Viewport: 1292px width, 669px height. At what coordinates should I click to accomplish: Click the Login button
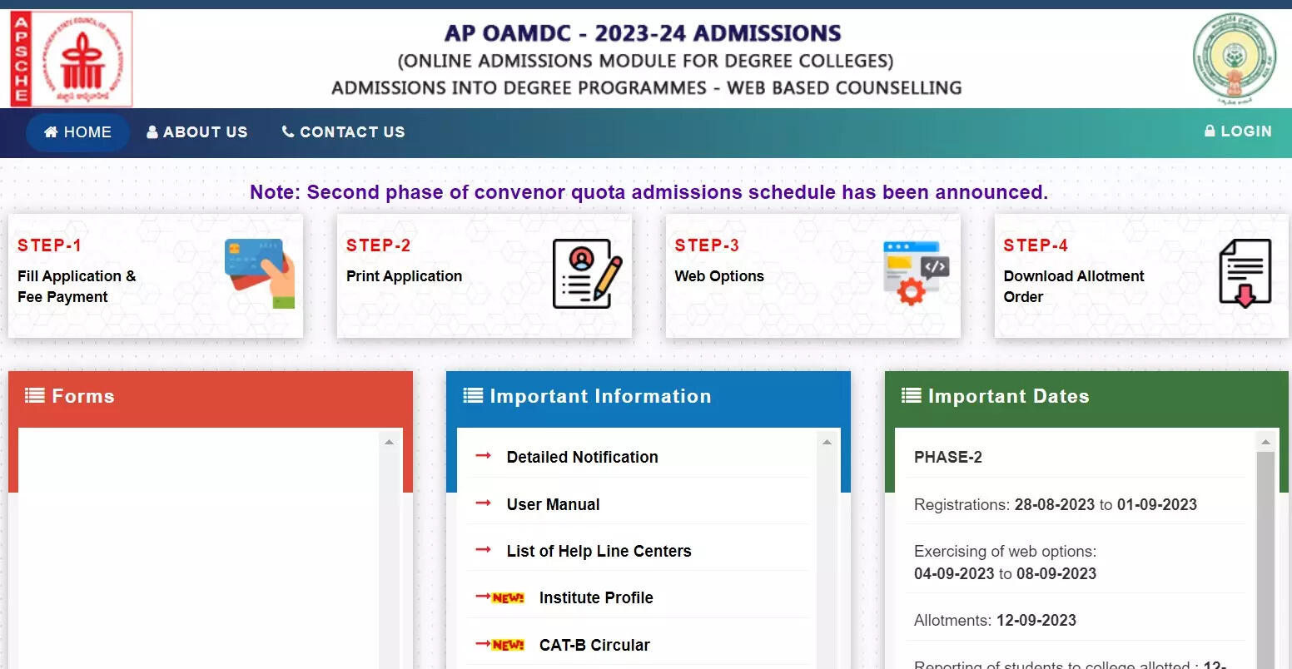(1238, 131)
